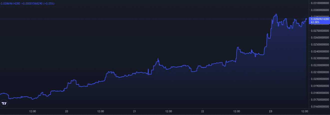
Task: Select the 0.03100000000 price axis label
Action: (320, 3)
